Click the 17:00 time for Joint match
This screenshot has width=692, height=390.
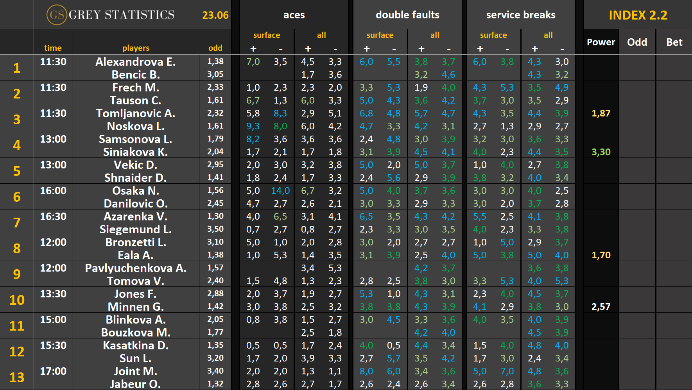53,371
